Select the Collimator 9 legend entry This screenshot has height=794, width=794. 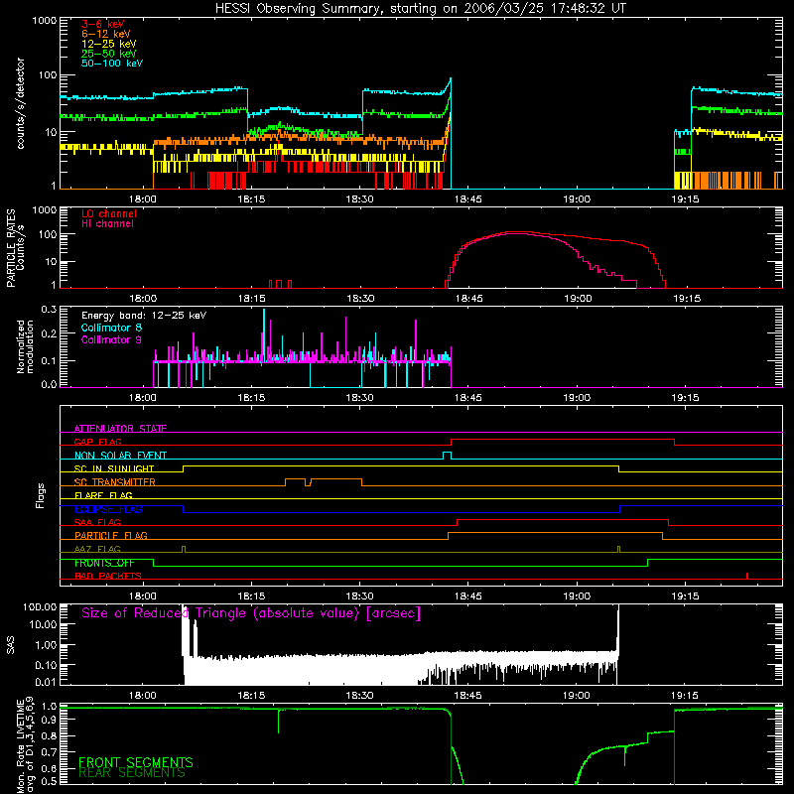click(x=111, y=339)
